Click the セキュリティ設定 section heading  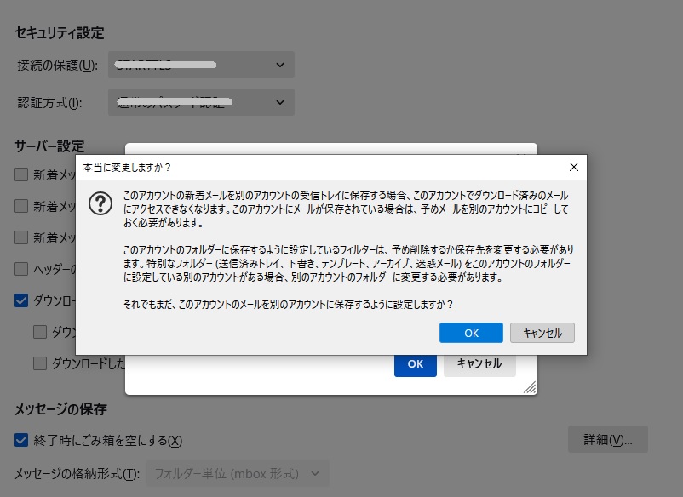pyautogui.click(x=60, y=33)
